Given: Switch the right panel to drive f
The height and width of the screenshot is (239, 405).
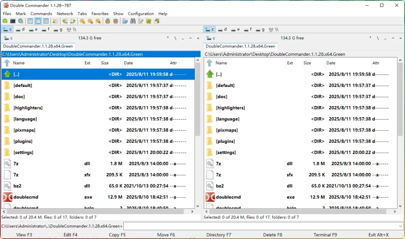Looking at the screenshot, I should tap(248, 29).
